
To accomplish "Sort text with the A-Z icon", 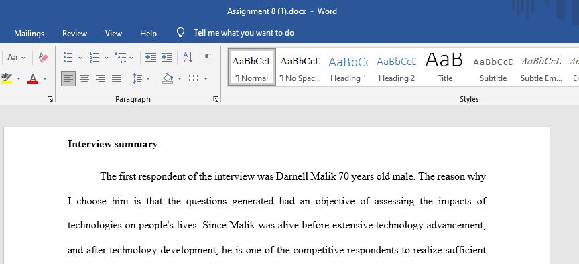I will coord(188,58).
